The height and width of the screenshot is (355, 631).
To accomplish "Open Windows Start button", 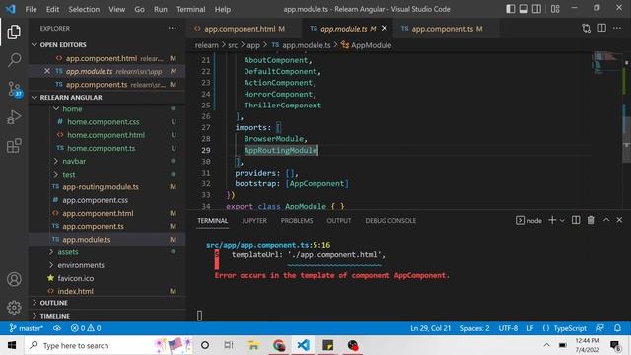I will coord(12,345).
